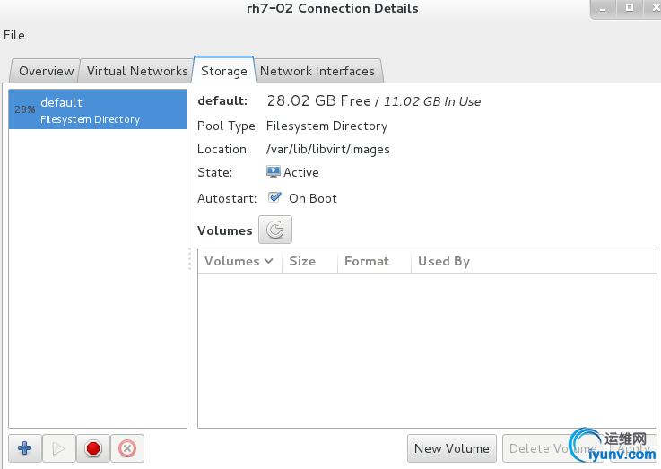Click the Used By column header

point(444,261)
